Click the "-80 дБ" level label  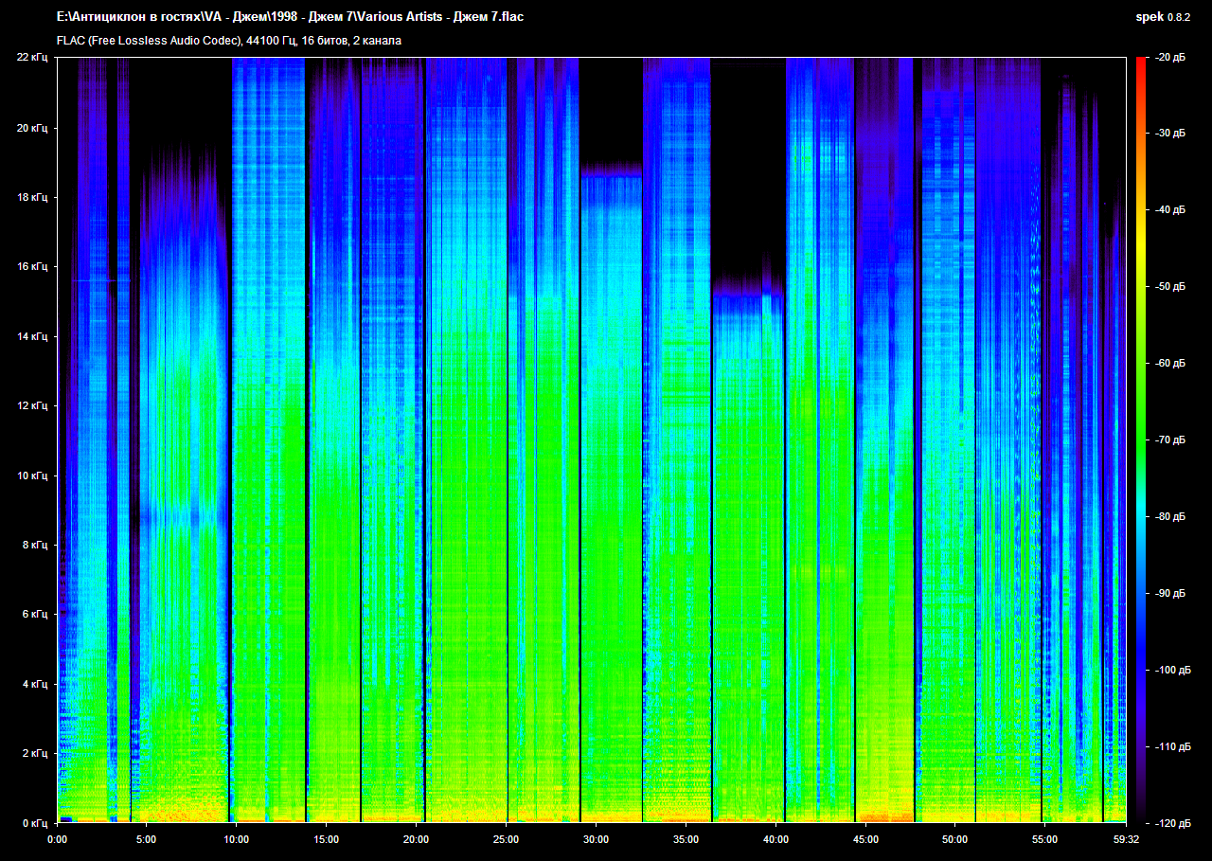pyautogui.click(x=1171, y=517)
